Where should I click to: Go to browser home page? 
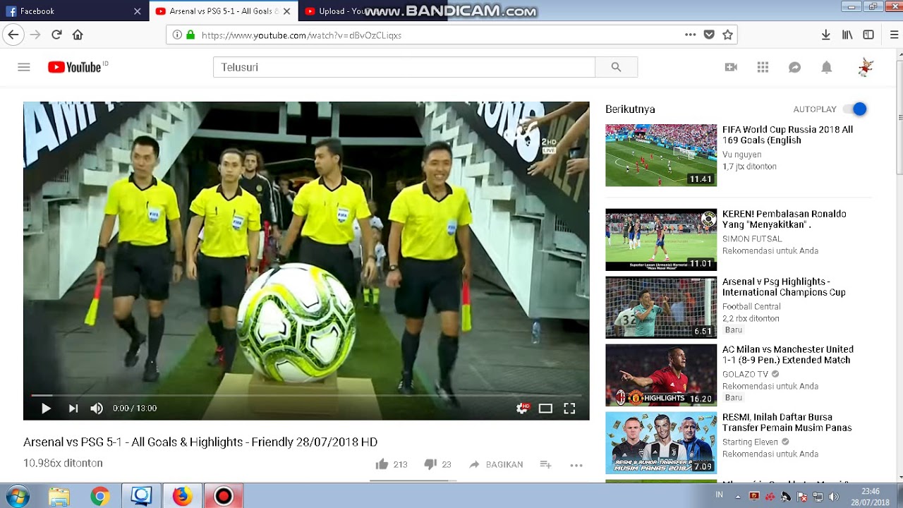pyautogui.click(x=78, y=35)
